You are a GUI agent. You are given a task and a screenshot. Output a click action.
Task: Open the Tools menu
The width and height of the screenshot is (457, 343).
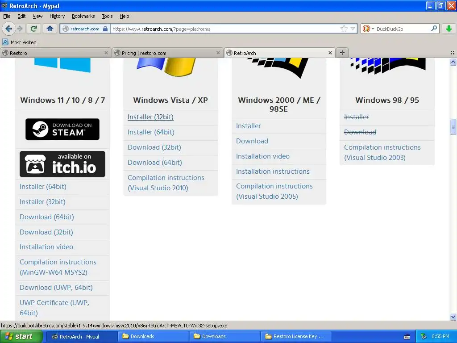[x=107, y=16]
